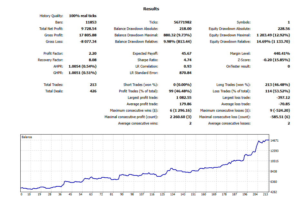Click the 4282 y-axis label on chart

click(x=274, y=192)
